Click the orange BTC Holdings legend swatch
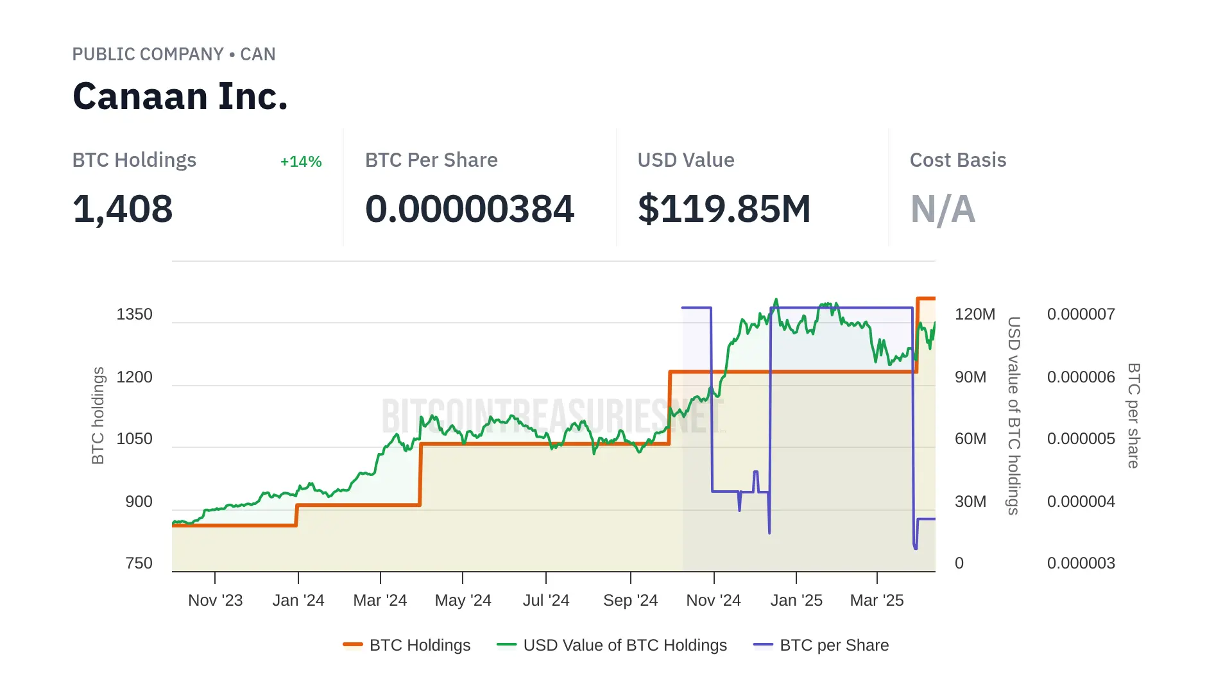The image size is (1232, 693). pos(353,645)
